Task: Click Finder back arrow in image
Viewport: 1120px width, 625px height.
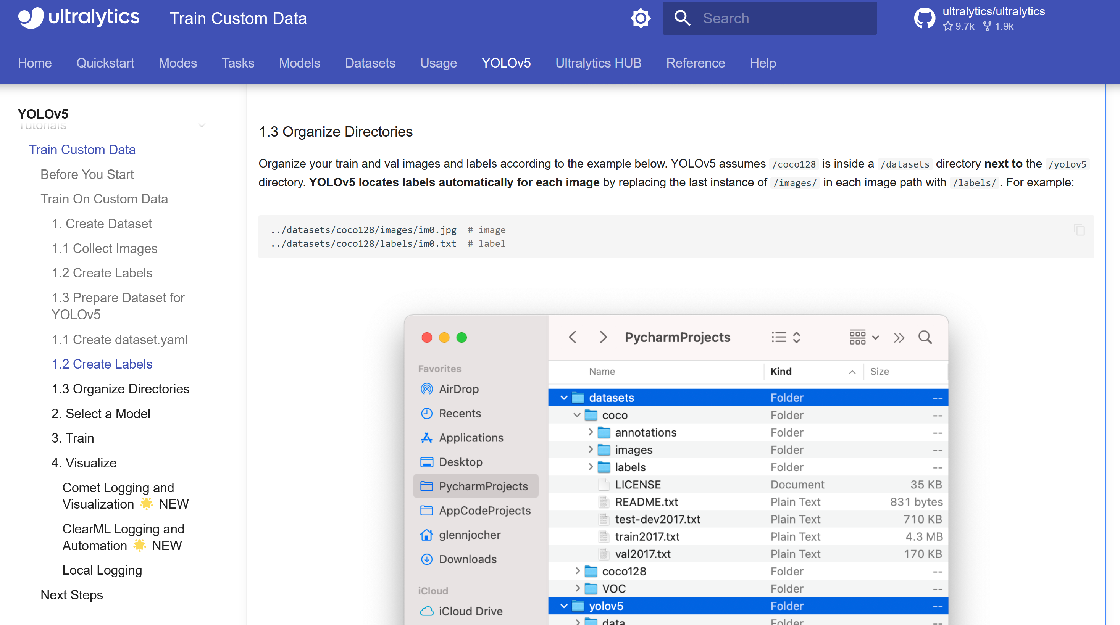Action: pyautogui.click(x=573, y=337)
